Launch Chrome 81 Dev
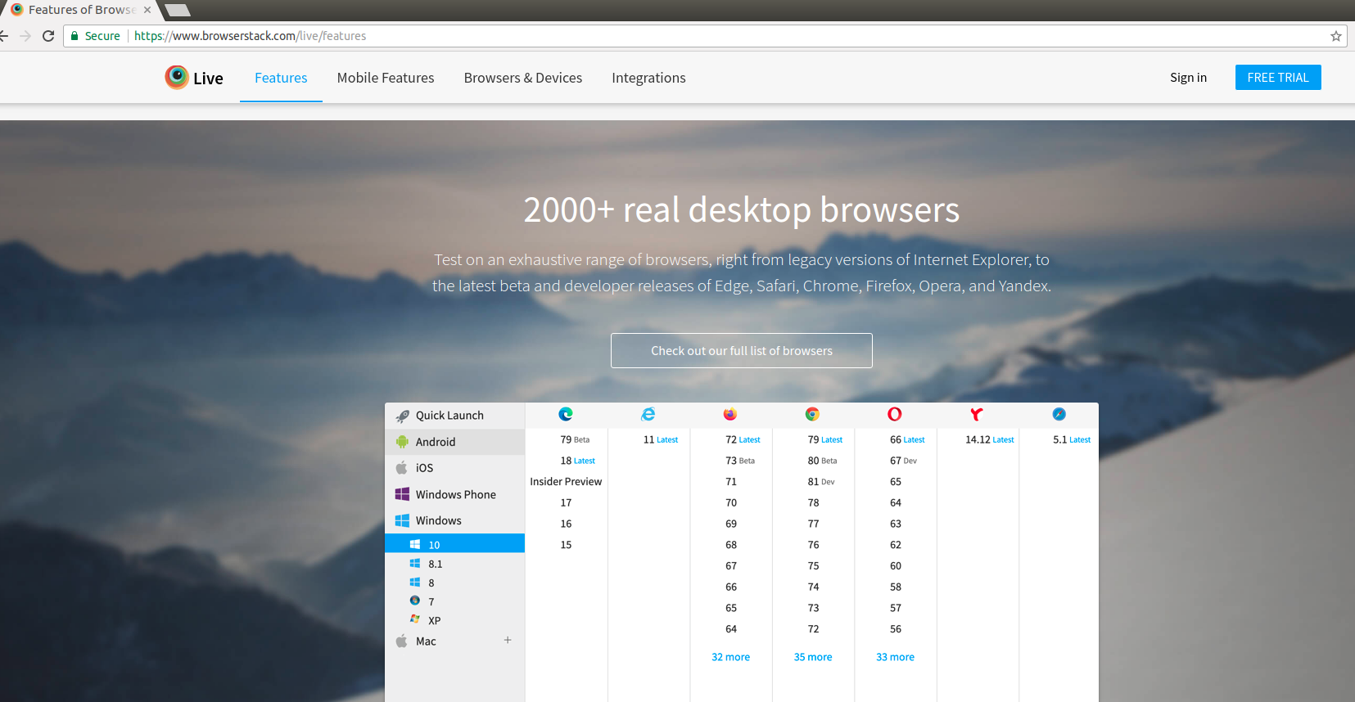 pos(821,482)
